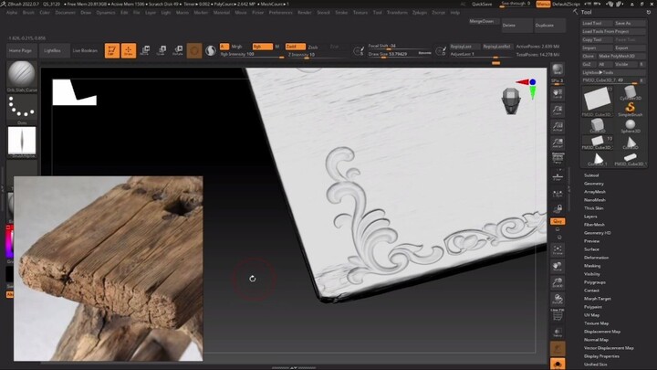Select the Scale transform icon
Screen dimensions: 657x370
click(162, 50)
